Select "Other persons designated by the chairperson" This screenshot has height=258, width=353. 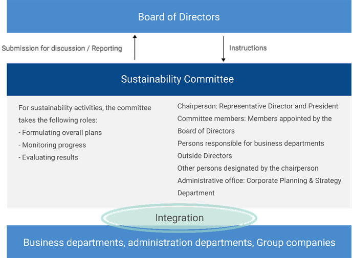click(248, 168)
